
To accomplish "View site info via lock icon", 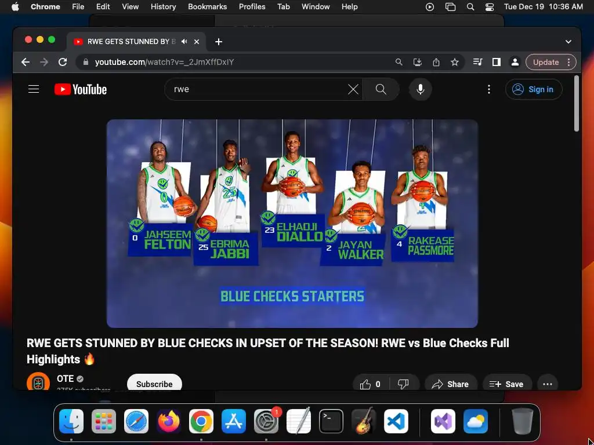I will (86, 62).
